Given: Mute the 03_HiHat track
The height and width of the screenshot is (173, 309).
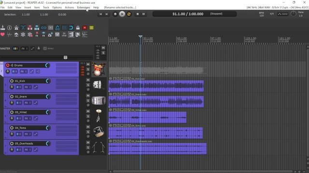Looking at the screenshot, I should (x=88, y=111).
